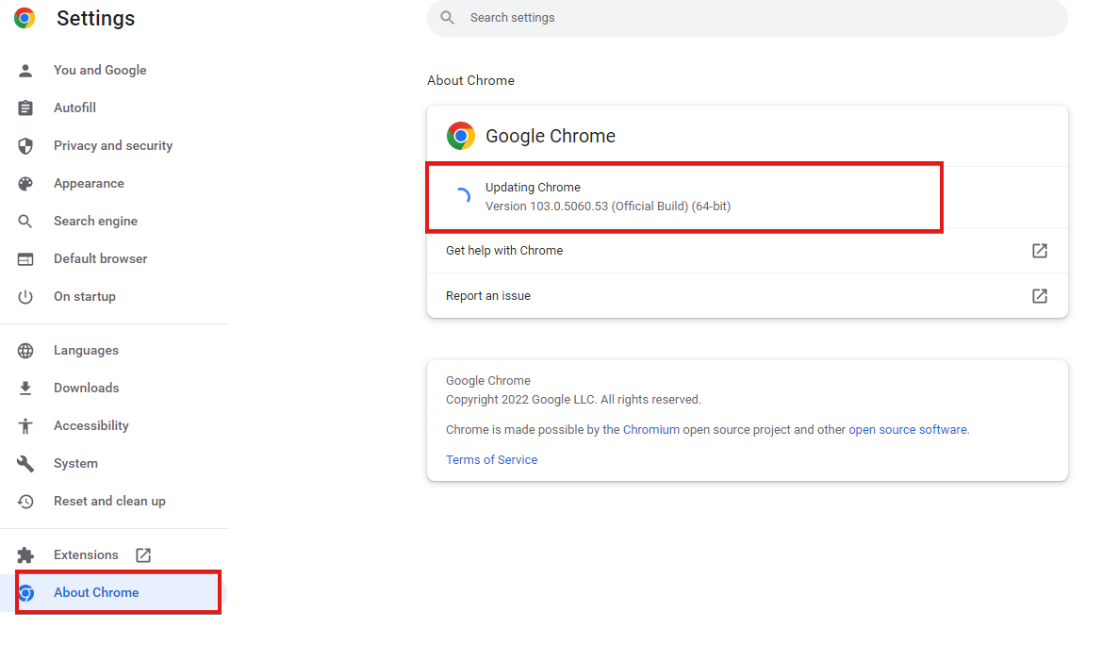Click the Appearance palette icon

pos(25,184)
